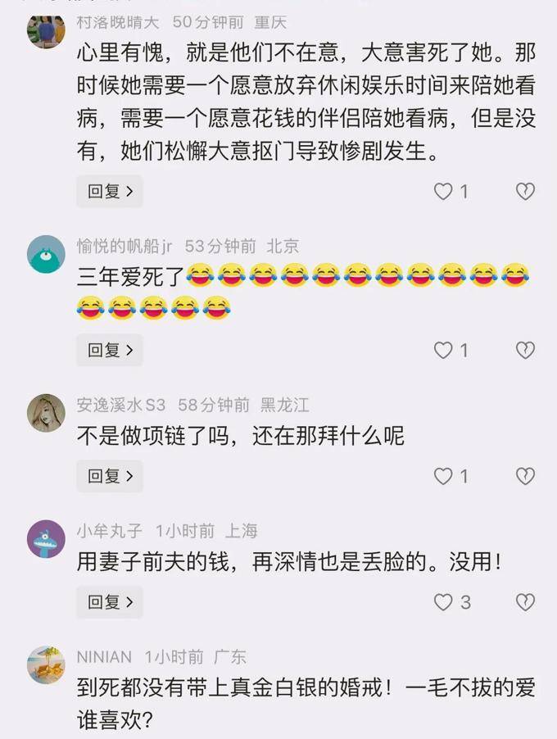Screen dimensions: 557x739
Task: Dislike the comment from 安逸溪水S3
Action: (525, 476)
